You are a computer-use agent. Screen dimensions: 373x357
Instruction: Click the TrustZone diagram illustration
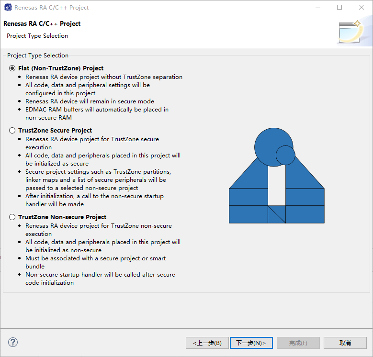click(x=277, y=176)
